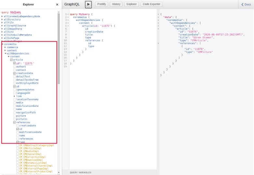The image size is (254, 175).
Task: Expand the content node under coremedia
Action: [x=5, y=50]
